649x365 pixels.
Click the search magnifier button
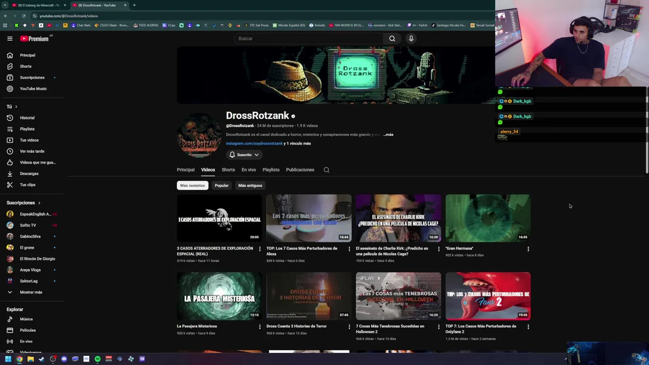[392, 39]
